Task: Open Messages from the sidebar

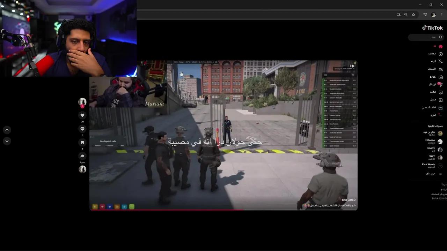Action: 441,84
